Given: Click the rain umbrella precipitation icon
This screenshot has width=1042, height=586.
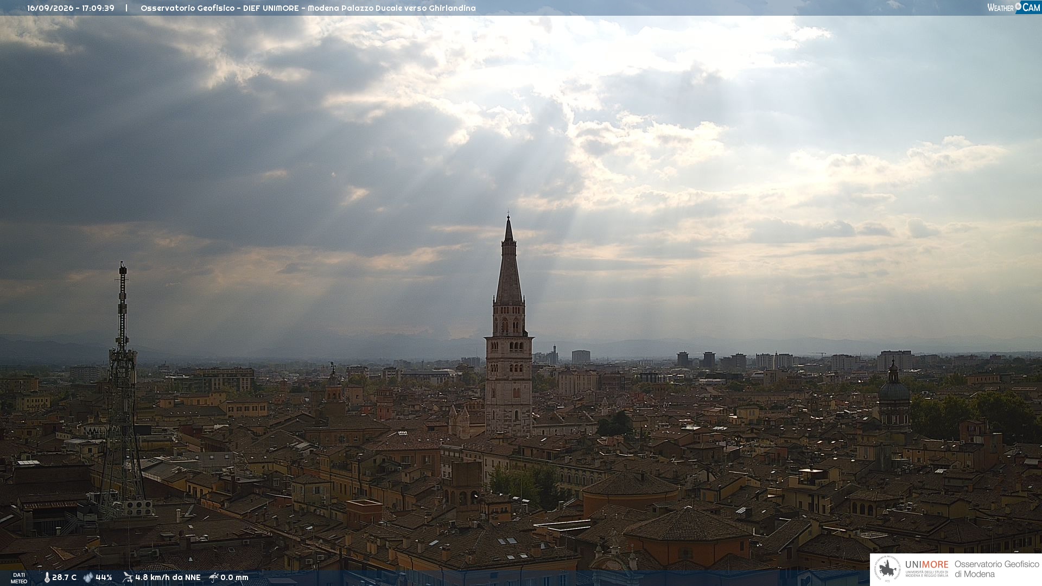Looking at the screenshot, I should (x=214, y=577).
